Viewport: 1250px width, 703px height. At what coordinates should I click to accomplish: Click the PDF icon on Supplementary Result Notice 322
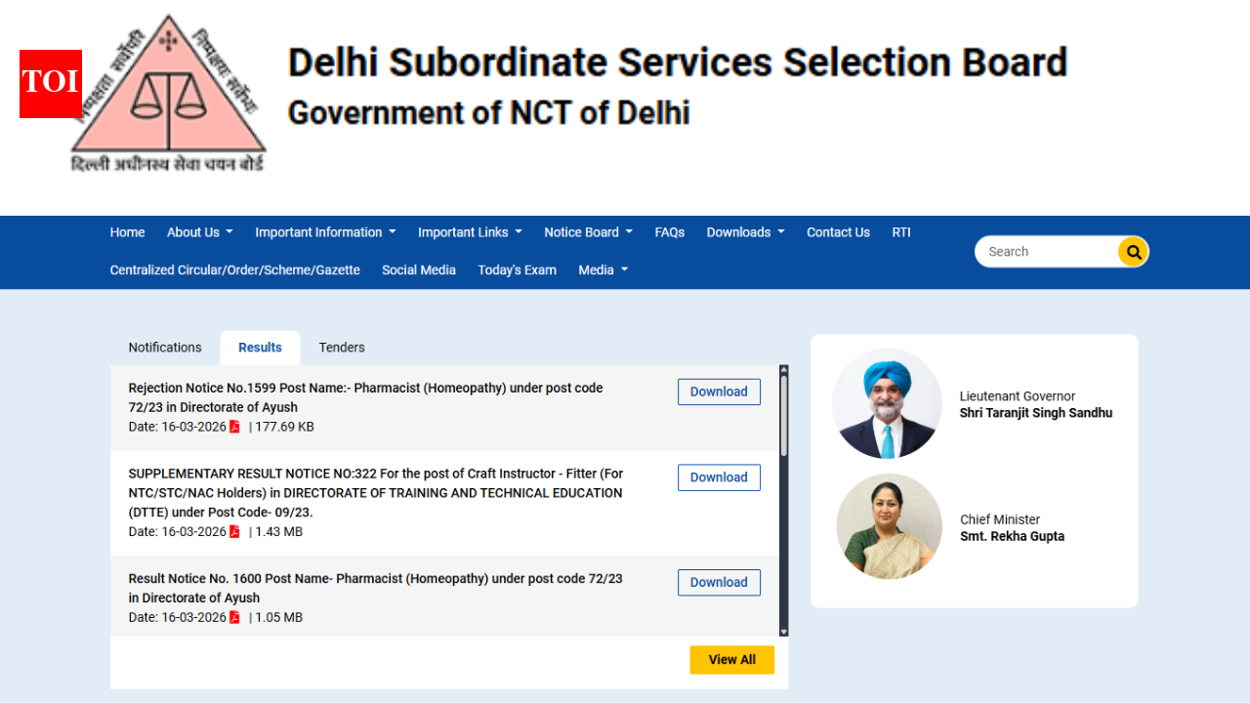click(x=234, y=531)
